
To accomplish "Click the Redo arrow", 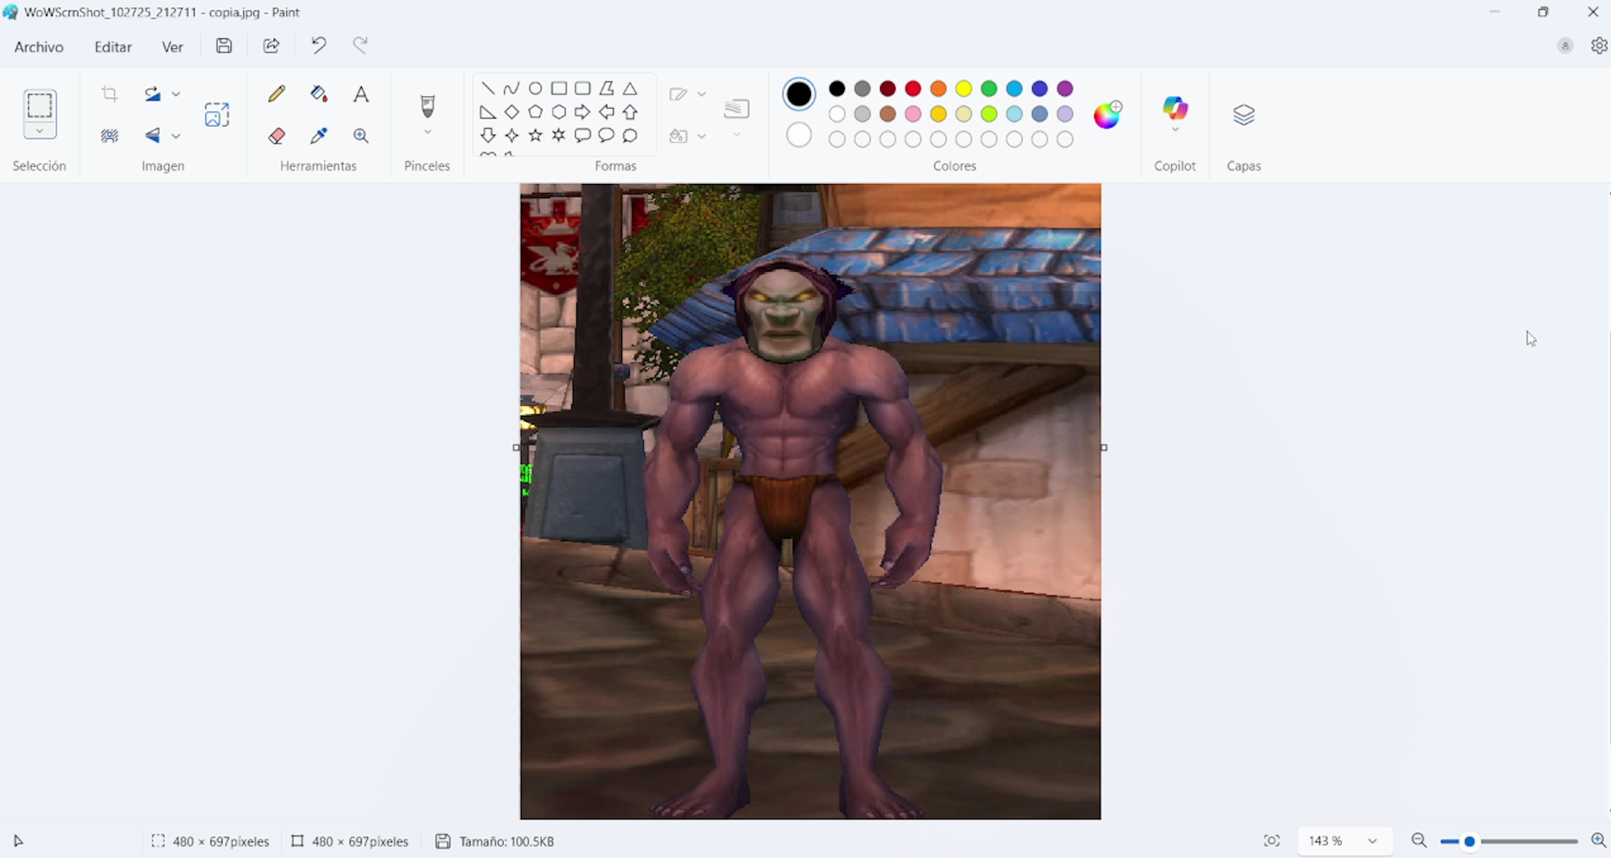I will pos(360,46).
